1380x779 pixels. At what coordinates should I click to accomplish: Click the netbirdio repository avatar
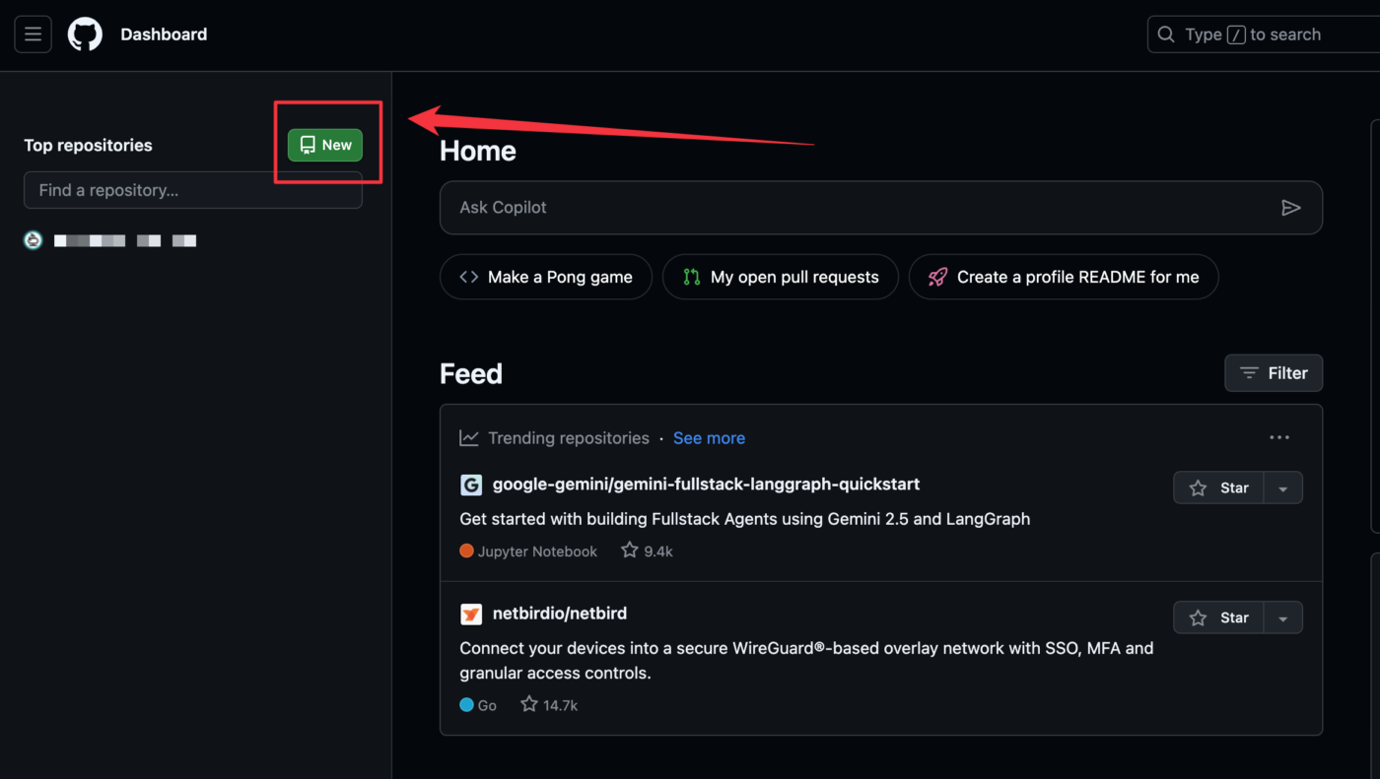pyautogui.click(x=471, y=614)
